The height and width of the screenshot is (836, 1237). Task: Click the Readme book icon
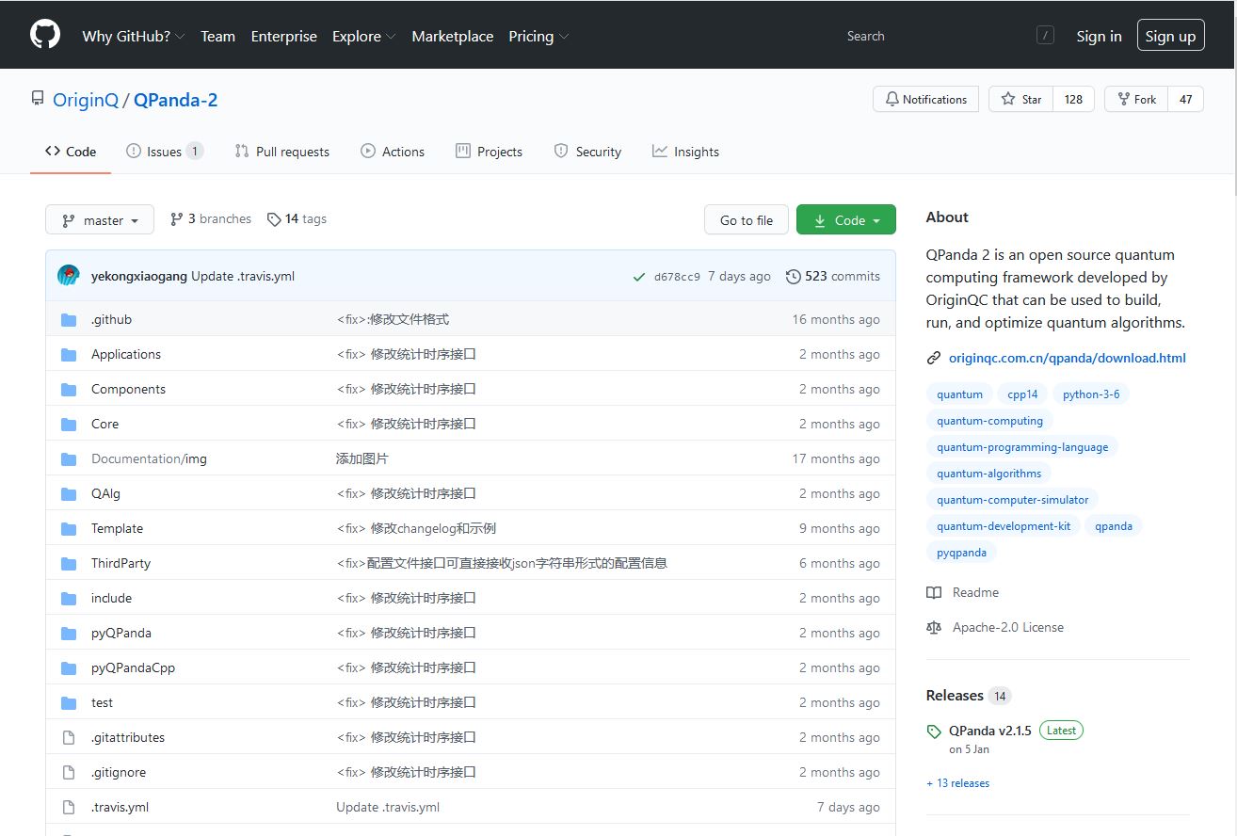(x=934, y=593)
